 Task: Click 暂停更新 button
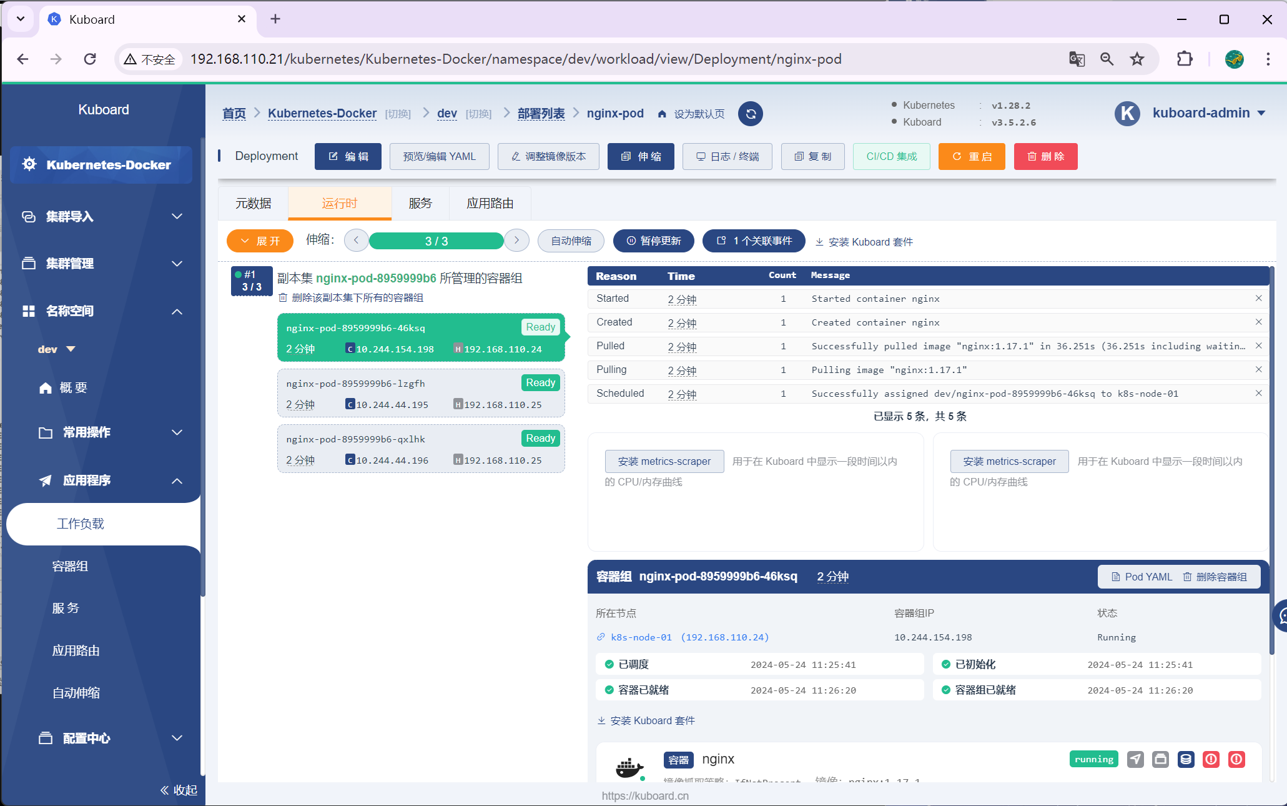click(x=653, y=241)
